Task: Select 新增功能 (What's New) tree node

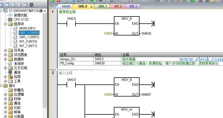Action: [x=20, y=15]
